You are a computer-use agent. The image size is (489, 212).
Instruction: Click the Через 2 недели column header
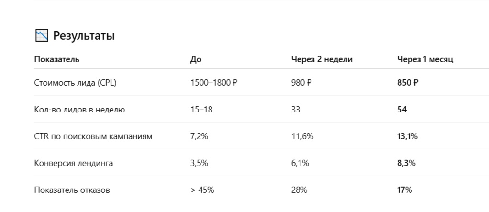point(322,59)
